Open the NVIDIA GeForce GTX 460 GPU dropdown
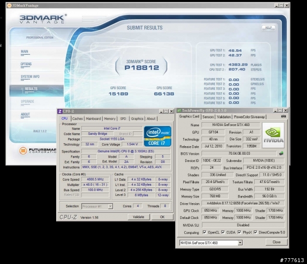This screenshot has width=307, height=264. [211, 243]
